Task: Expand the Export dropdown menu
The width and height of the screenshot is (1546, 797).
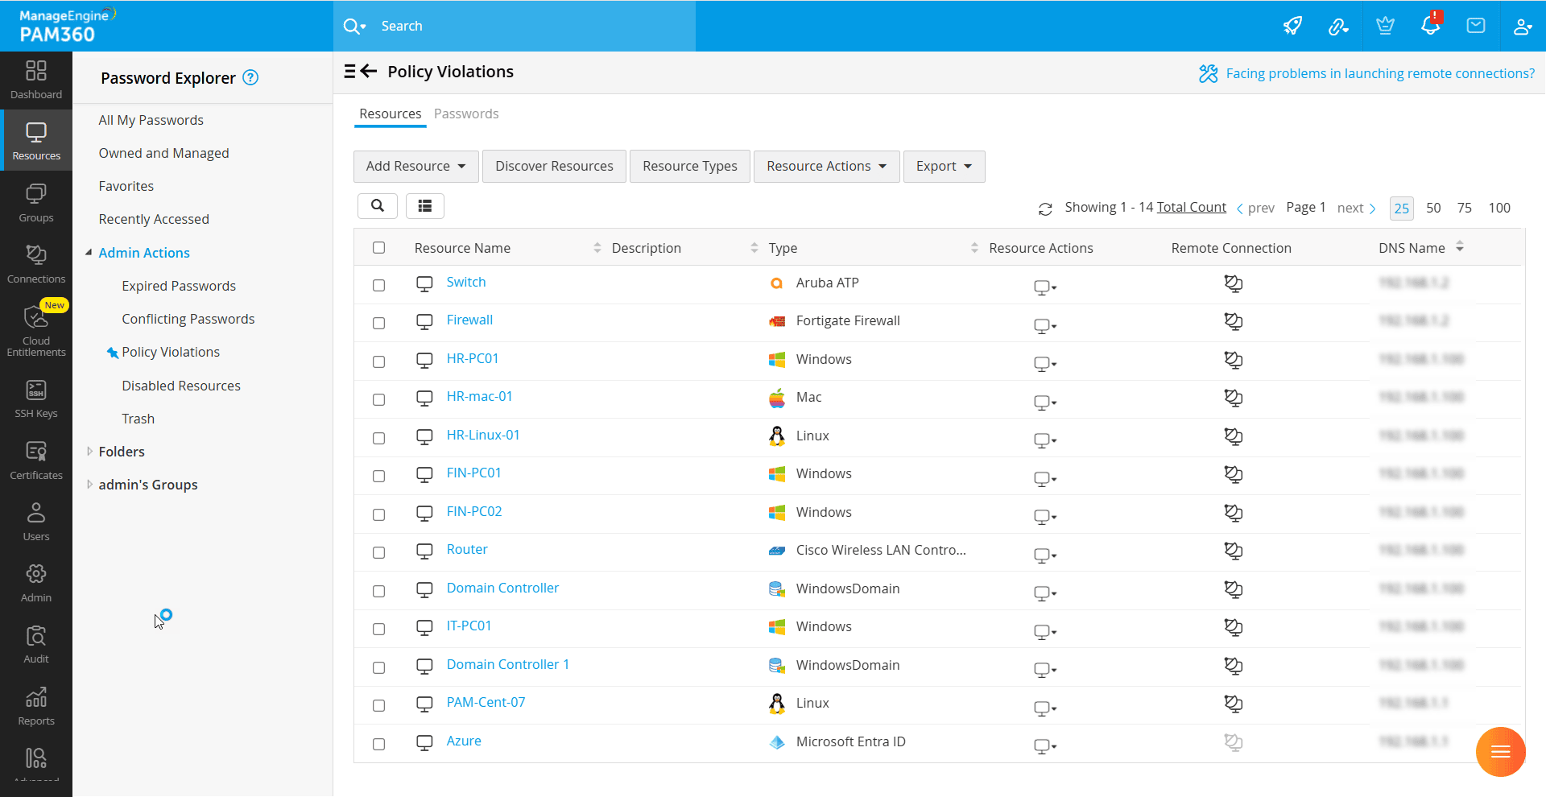Action: coord(944,167)
